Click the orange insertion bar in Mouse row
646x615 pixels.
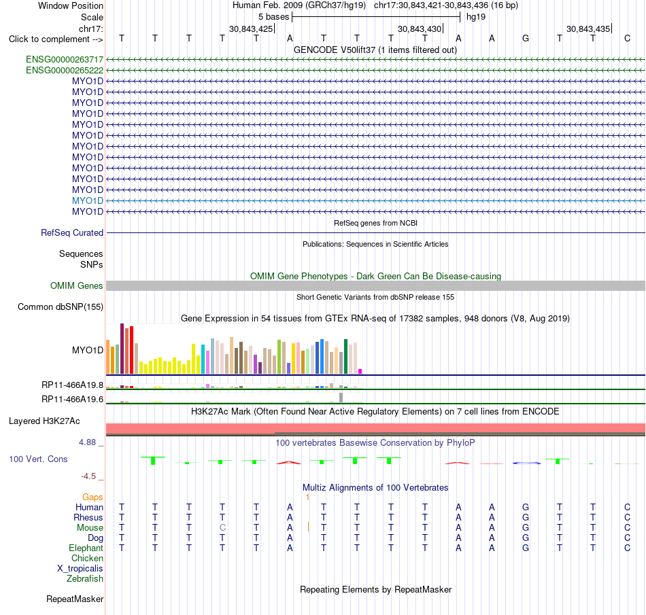308,527
